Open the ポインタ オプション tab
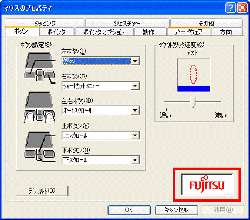 click(104, 32)
